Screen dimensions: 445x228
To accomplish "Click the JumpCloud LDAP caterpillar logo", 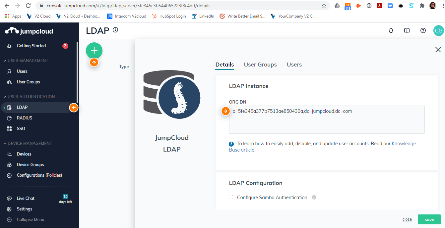I will click(172, 95).
